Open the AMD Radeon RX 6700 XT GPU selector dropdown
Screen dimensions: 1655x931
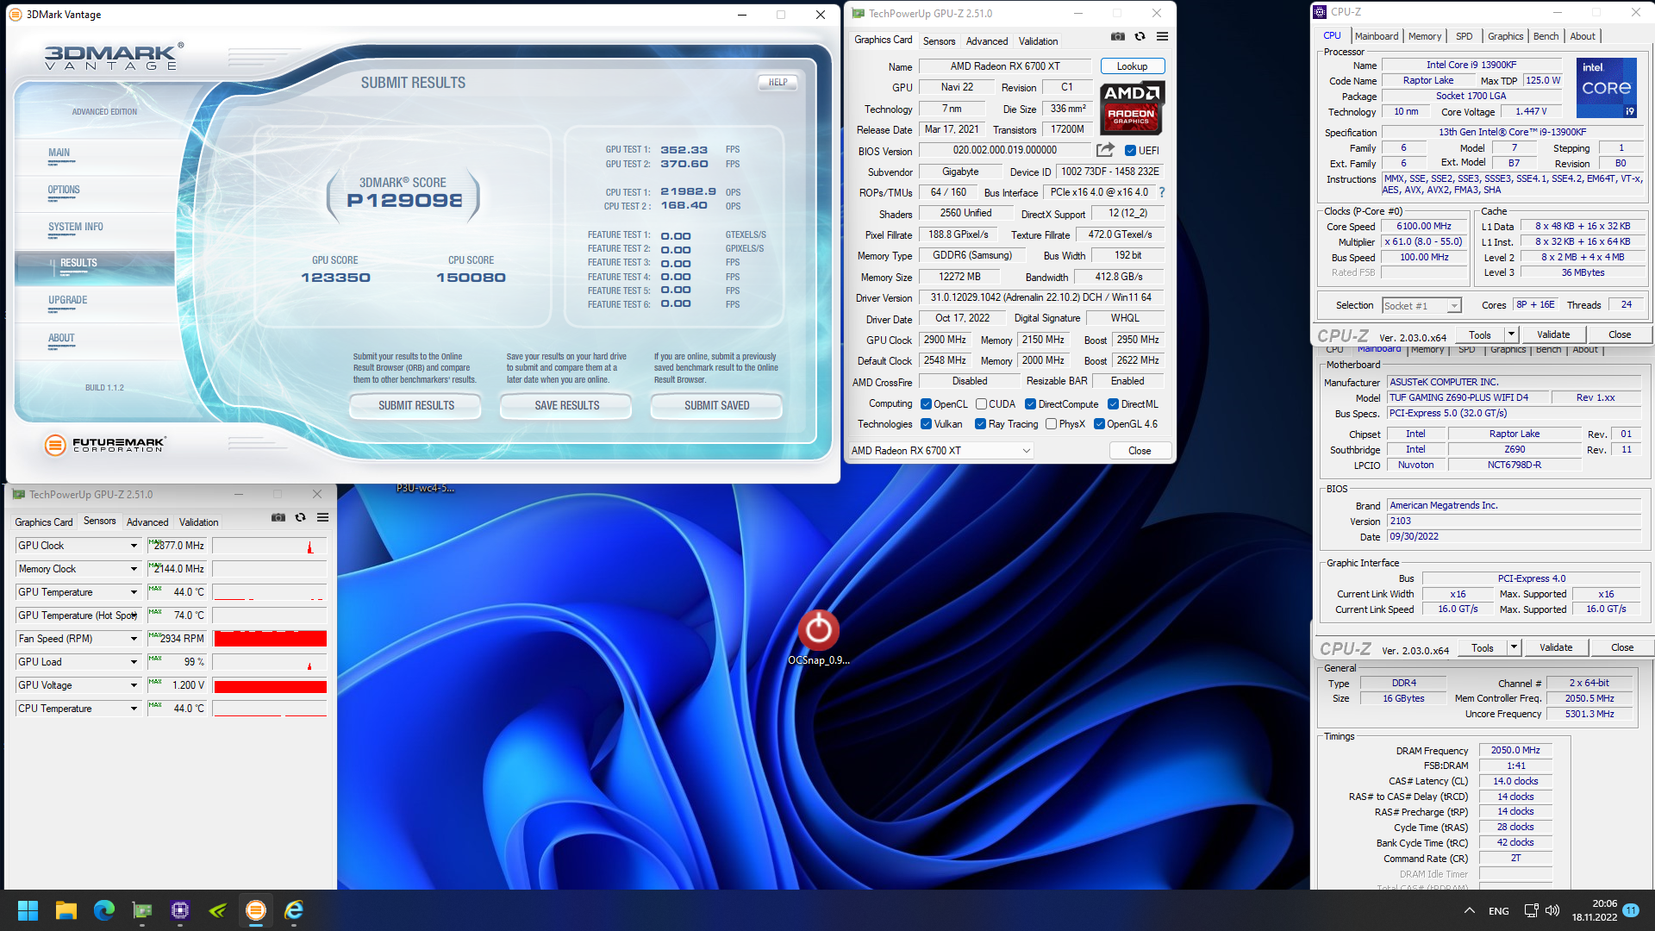pyautogui.click(x=940, y=450)
